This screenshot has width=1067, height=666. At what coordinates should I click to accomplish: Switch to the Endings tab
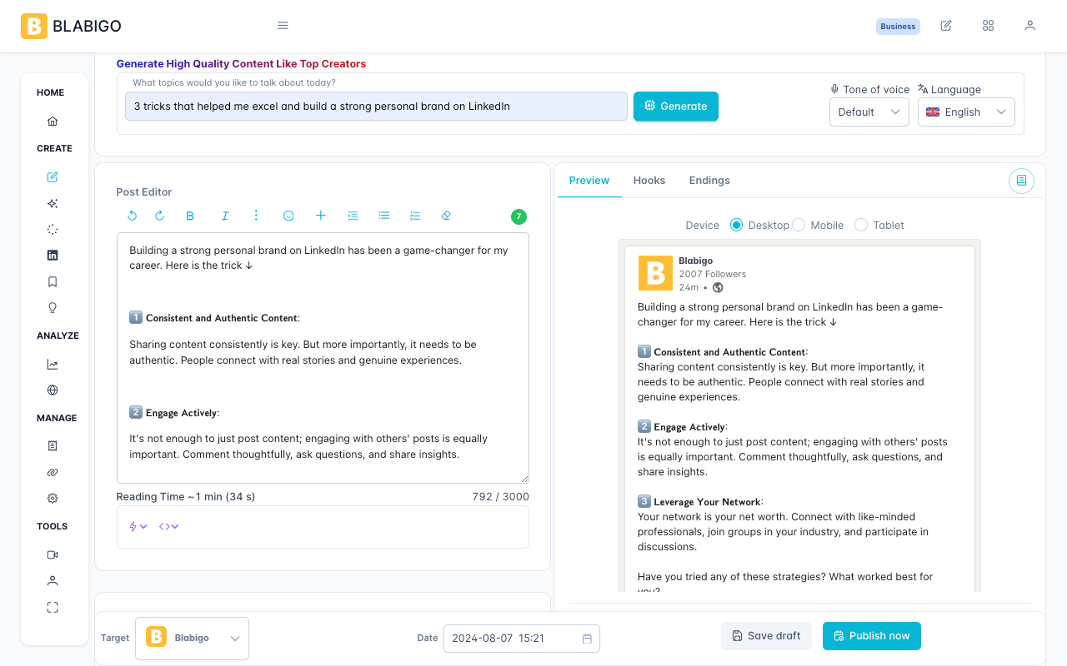point(709,181)
